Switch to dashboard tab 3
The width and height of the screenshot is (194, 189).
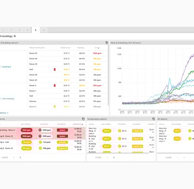pos(19,30)
